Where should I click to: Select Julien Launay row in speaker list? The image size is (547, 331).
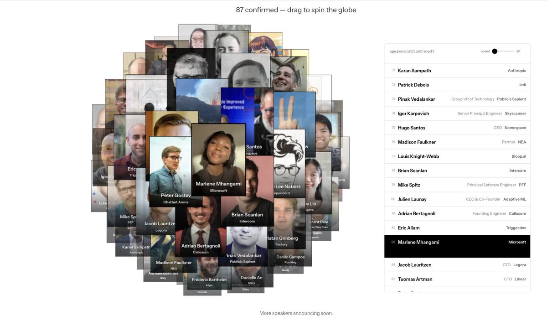click(x=457, y=199)
